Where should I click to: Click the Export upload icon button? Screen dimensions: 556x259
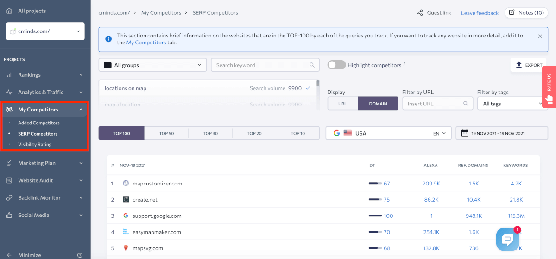pos(529,65)
